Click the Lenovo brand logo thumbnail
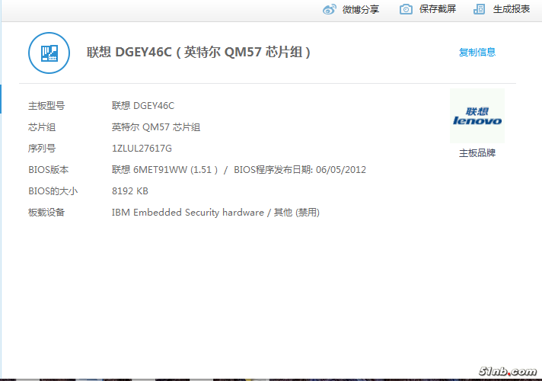The width and height of the screenshot is (542, 381). pos(477,116)
